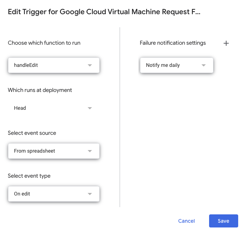Cancel editing the trigger
Viewport: 244px width, 238px height.
point(187,221)
